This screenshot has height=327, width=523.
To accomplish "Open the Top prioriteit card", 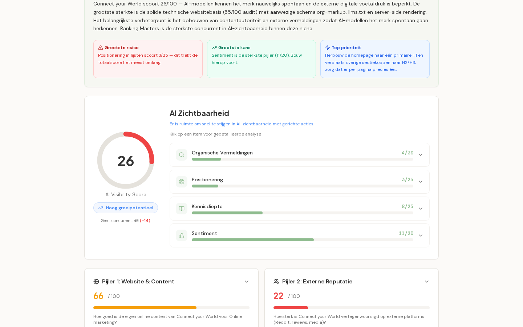I will pos(375,59).
